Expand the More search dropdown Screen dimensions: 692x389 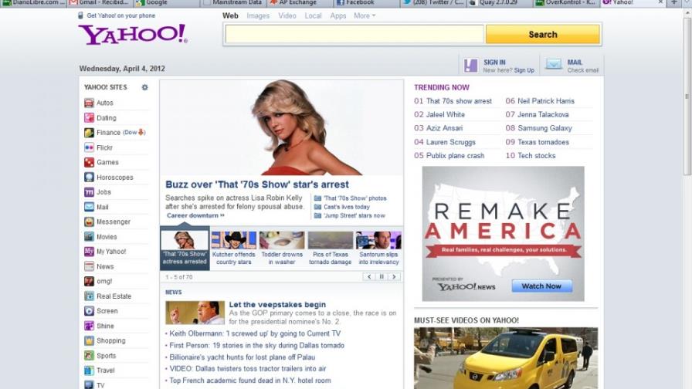coord(365,15)
